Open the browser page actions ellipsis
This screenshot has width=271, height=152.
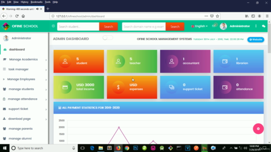206,16
